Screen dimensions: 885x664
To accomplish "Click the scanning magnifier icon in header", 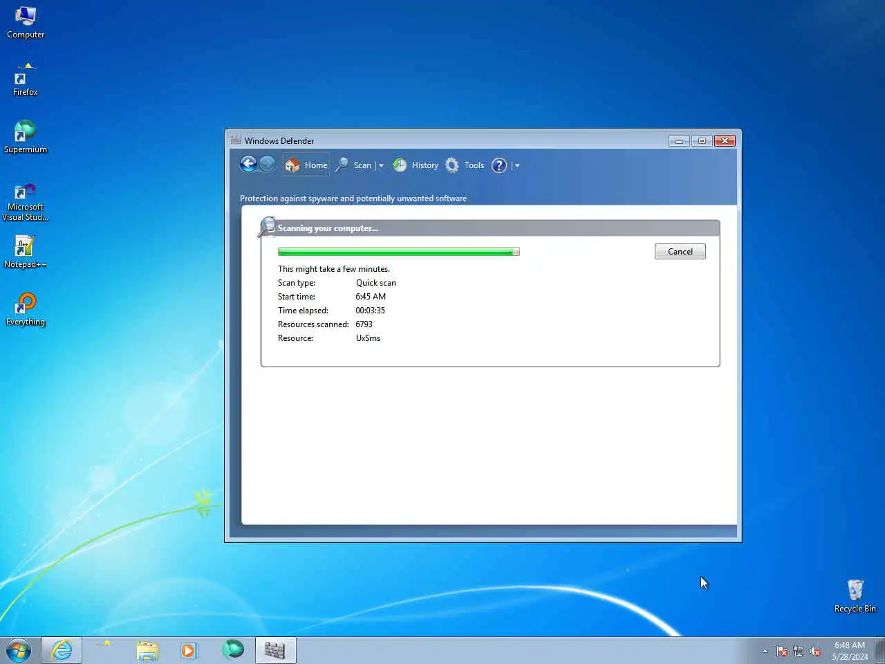I will point(267,226).
